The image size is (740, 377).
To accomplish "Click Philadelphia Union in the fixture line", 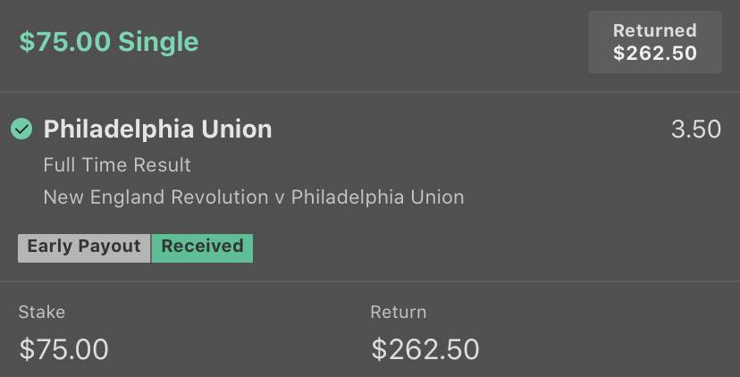I will click(377, 197).
